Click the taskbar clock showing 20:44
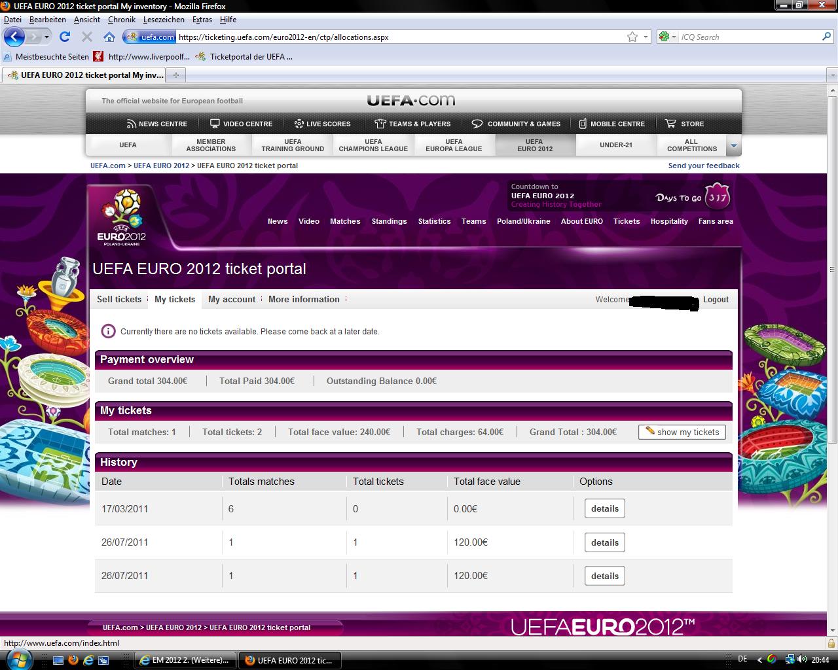Viewport: 838px width, 670px height. click(821, 660)
